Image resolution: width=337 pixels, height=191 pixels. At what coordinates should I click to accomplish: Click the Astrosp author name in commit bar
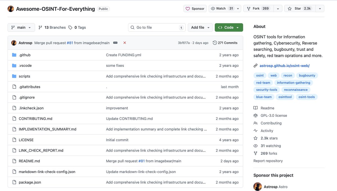coord(25,43)
